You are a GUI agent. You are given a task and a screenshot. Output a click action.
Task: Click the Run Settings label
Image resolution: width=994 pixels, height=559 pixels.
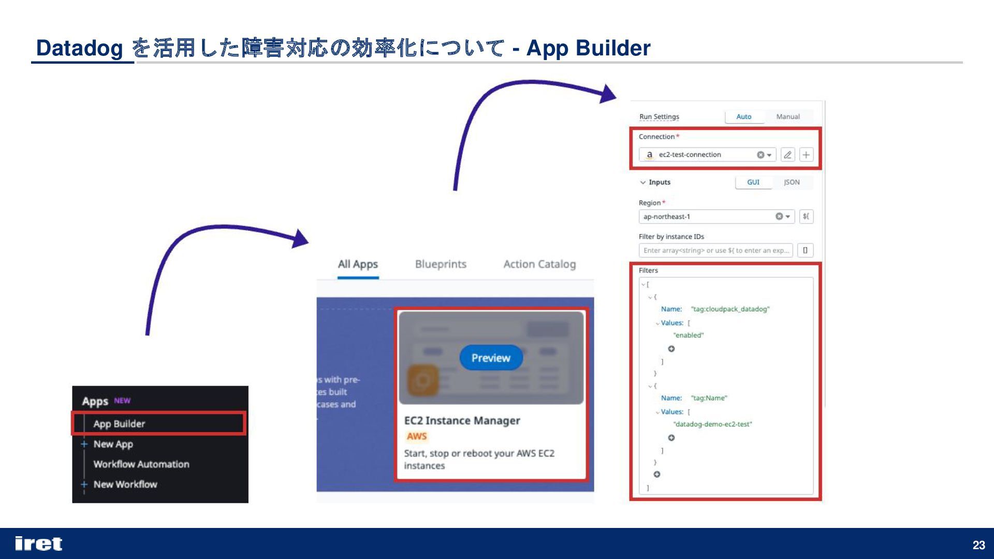point(659,117)
